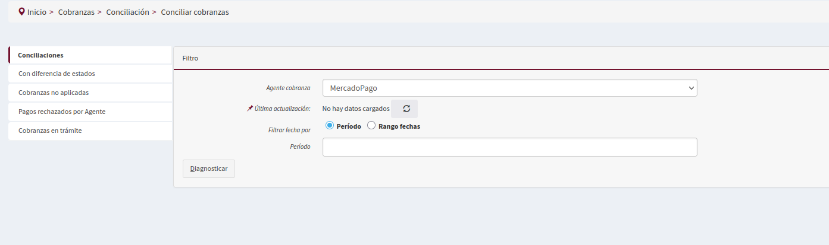Open the Agente cobranza MercadoPago dropdown
Viewport: 829px width, 245px height.
click(x=509, y=88)
